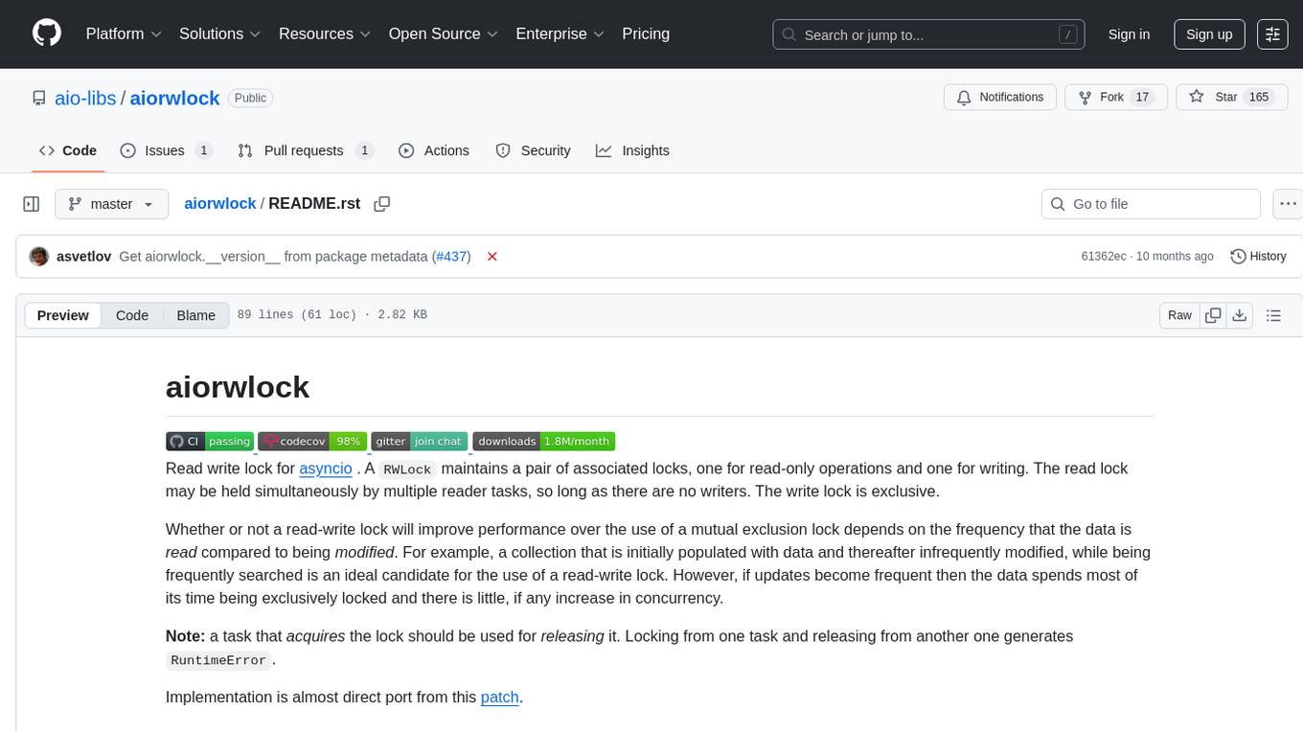This screenshot has height=732, width=1303.
Task: Click the Public visibility label
Action: click(x=251, y=98)
